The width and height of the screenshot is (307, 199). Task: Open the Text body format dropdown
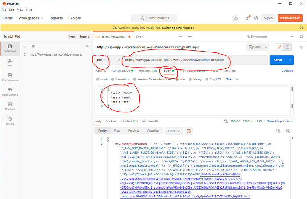tap(232, 79)
